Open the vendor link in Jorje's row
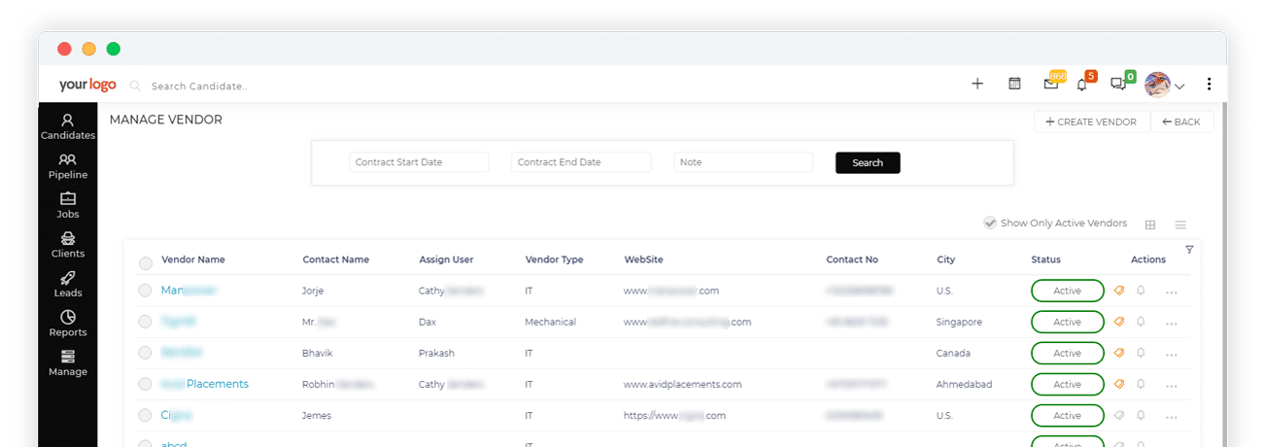The image size is (1265, 447). [x=188, y=291]
